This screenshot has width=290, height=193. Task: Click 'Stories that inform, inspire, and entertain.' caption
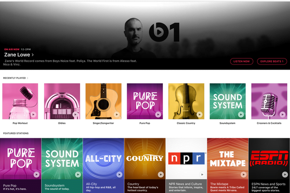pos(186,189)
